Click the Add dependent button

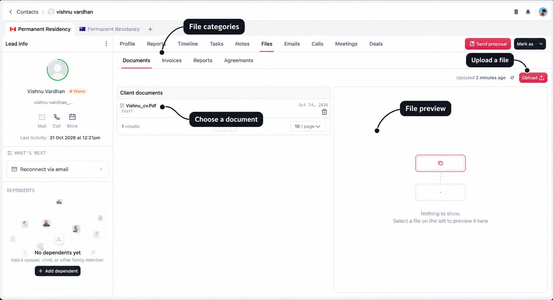pos(58,271)
